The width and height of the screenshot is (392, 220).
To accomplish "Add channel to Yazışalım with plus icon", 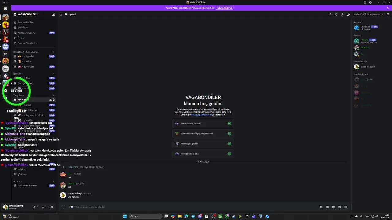I will [x=54, y=95].
